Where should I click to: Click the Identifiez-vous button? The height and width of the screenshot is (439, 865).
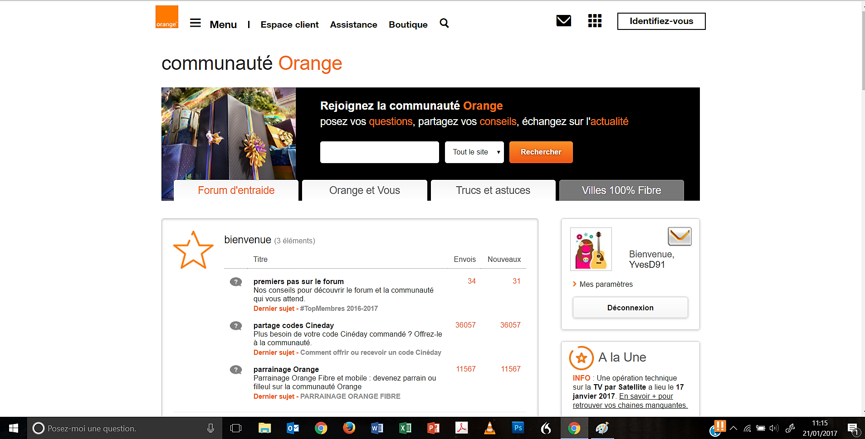[x=661, y=21]
